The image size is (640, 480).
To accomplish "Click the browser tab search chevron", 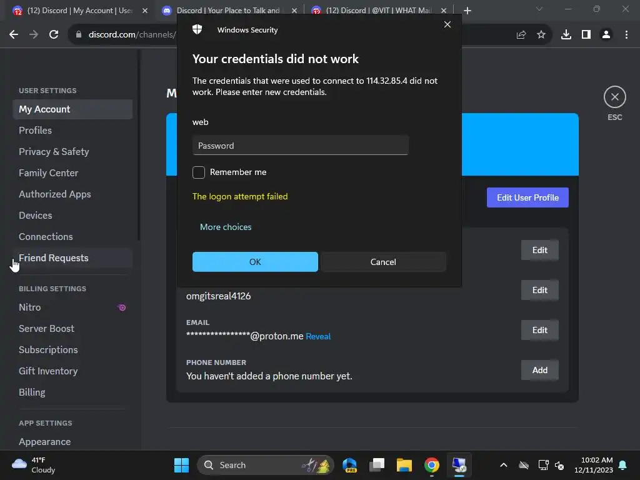I will [x=539, y=9].
